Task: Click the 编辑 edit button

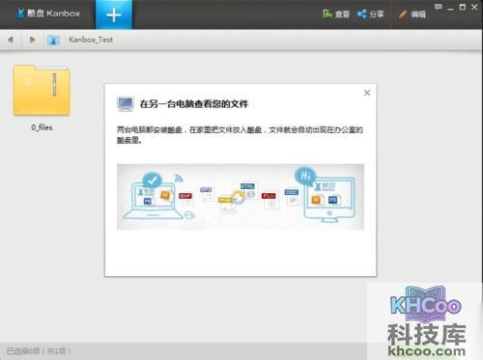Action: tap(412, 14)
